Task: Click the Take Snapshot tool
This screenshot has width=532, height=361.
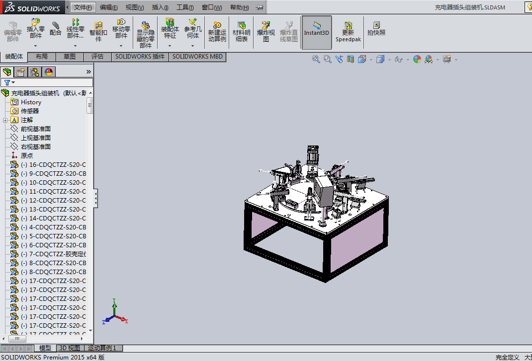Action: pos(376,28)
